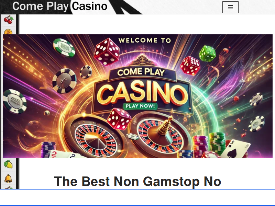Click the Come Play Casino site title
The width and height of the screenshot is (275, 206).
point(60,6)
